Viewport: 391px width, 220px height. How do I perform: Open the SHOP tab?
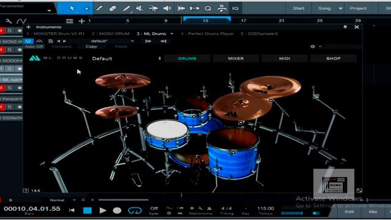pyautogui.click(x=334, y=59)
